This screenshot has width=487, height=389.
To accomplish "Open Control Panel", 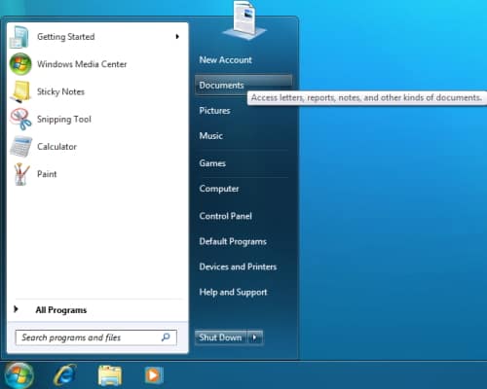I will coord(225,216).
